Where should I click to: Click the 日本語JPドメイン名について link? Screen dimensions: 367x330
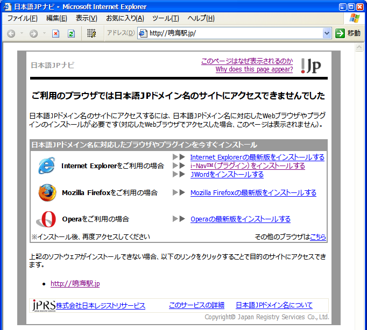274,305
